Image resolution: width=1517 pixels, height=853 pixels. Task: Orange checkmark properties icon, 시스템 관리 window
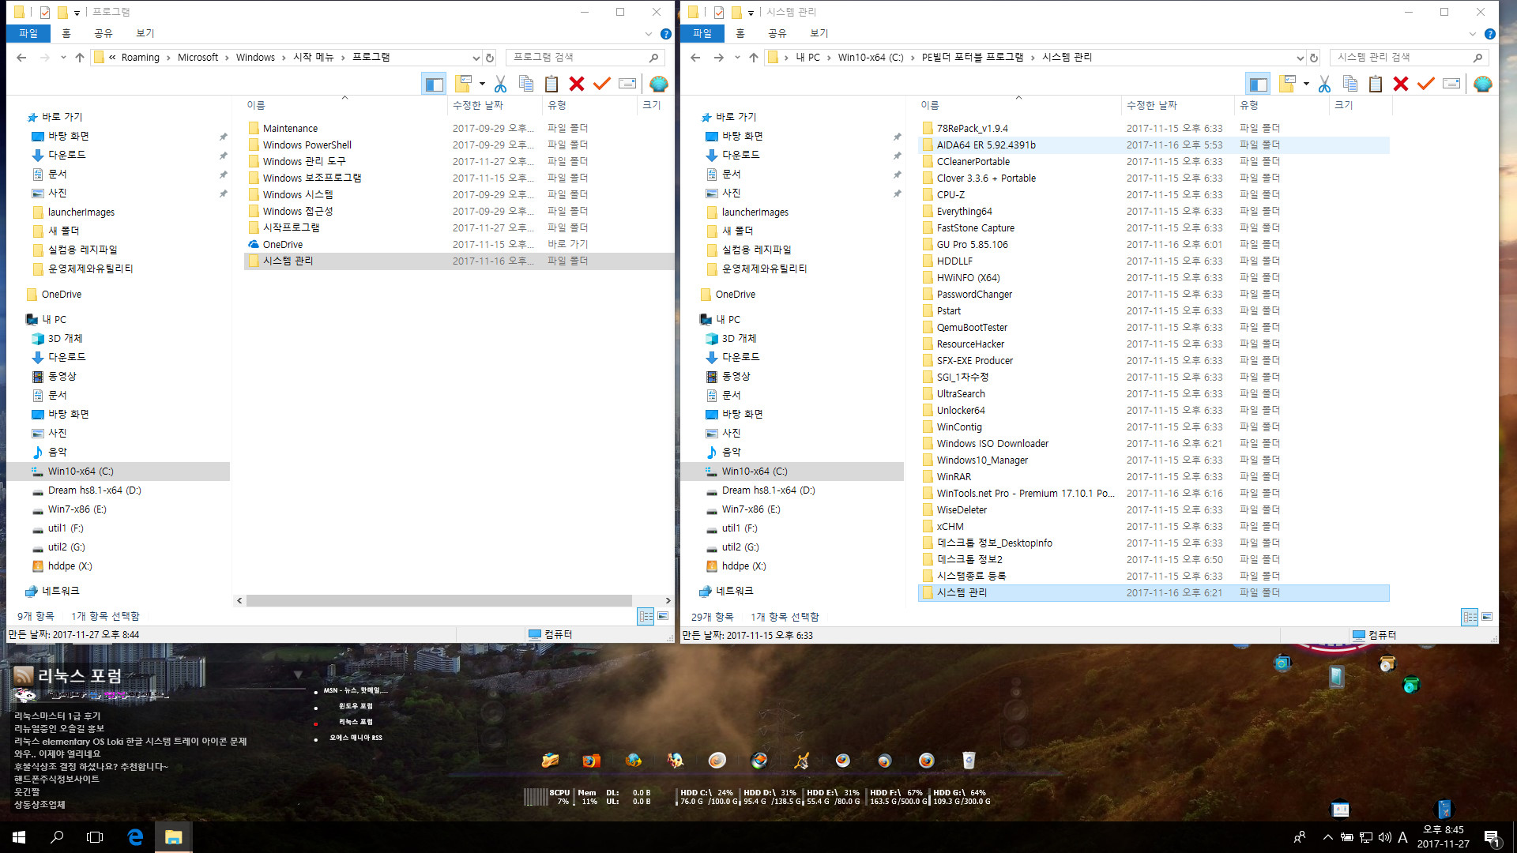[1426, 84]
